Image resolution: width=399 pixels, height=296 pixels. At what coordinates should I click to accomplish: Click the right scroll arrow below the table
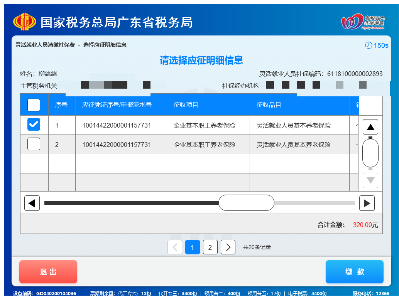367,203
